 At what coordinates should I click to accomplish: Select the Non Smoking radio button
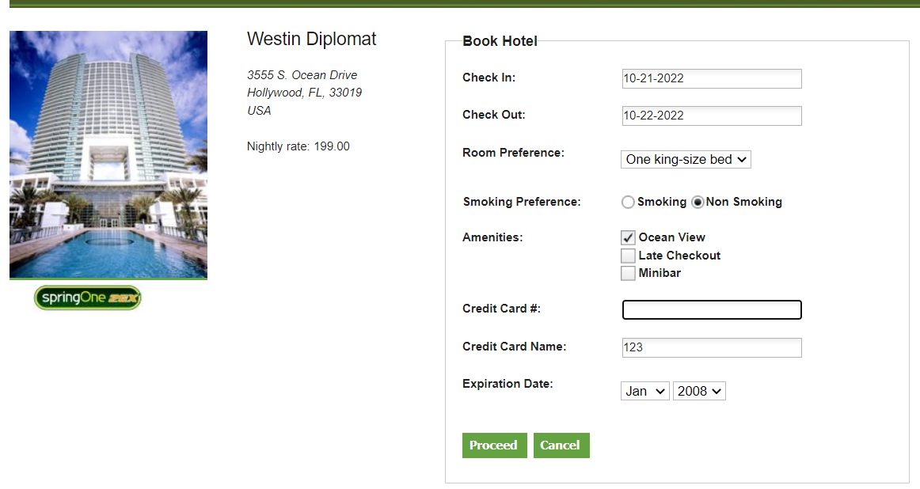coord(698,202)
